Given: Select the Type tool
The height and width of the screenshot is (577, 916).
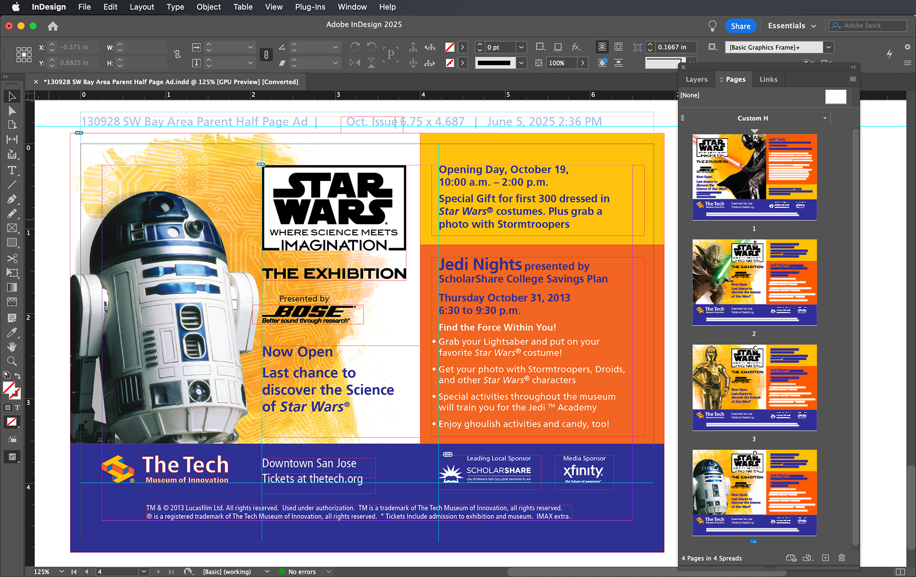Looking at the screenshot, I should pos(12,170).
